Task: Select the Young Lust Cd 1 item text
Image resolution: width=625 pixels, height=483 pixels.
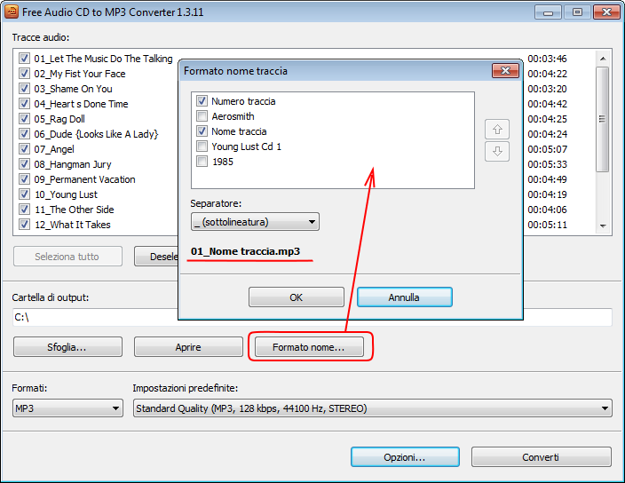Action: [246, 146]
